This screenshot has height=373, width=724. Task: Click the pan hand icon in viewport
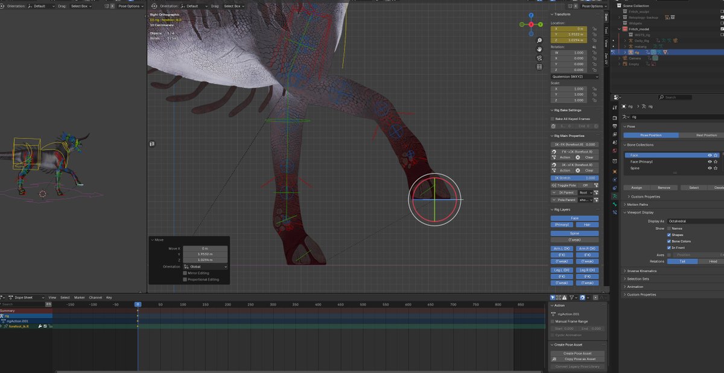(x=539, y=49)
